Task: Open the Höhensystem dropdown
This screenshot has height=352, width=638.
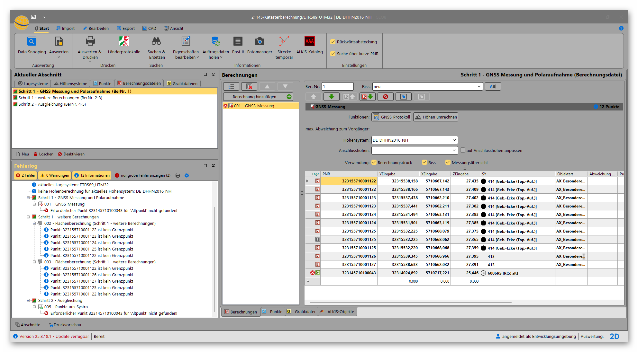Action: (x=454, y=140)
